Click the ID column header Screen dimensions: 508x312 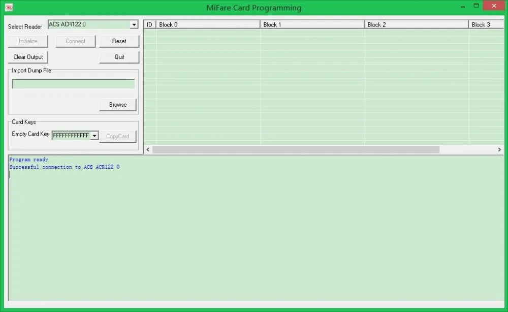click(150, 24)
